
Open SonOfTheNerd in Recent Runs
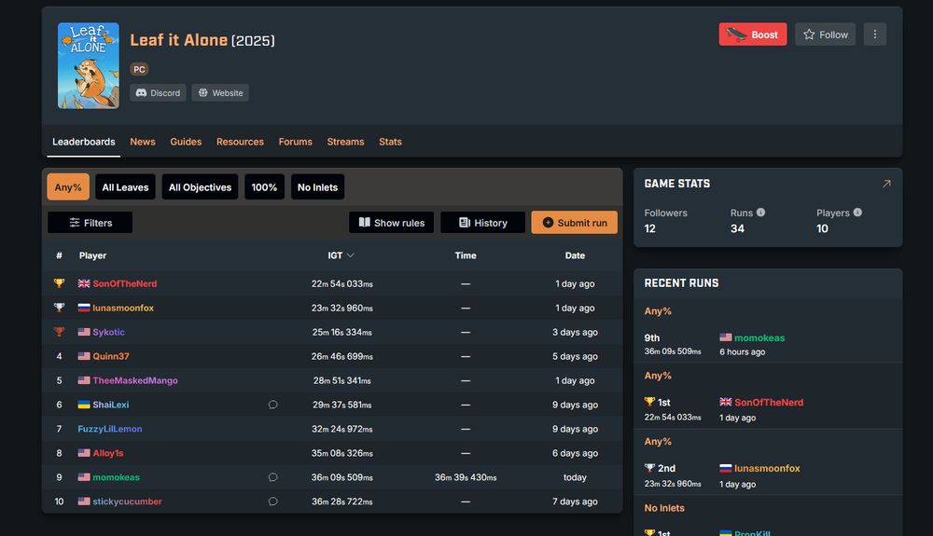pos(769,403)
